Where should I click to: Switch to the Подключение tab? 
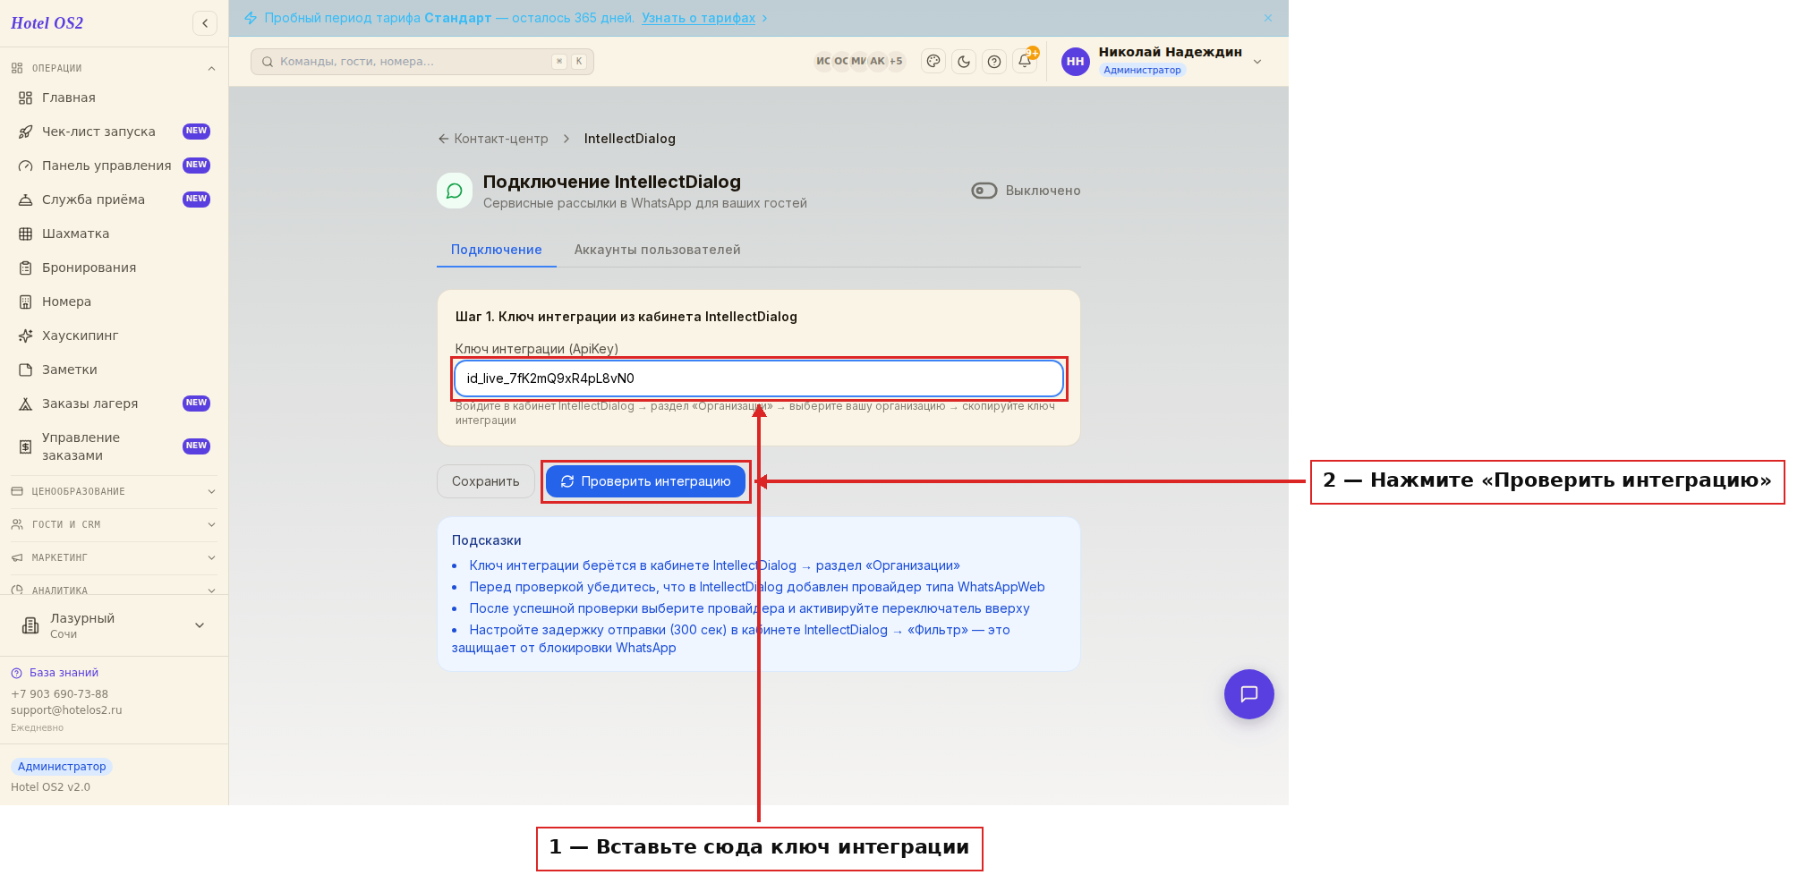click(497, 250)
